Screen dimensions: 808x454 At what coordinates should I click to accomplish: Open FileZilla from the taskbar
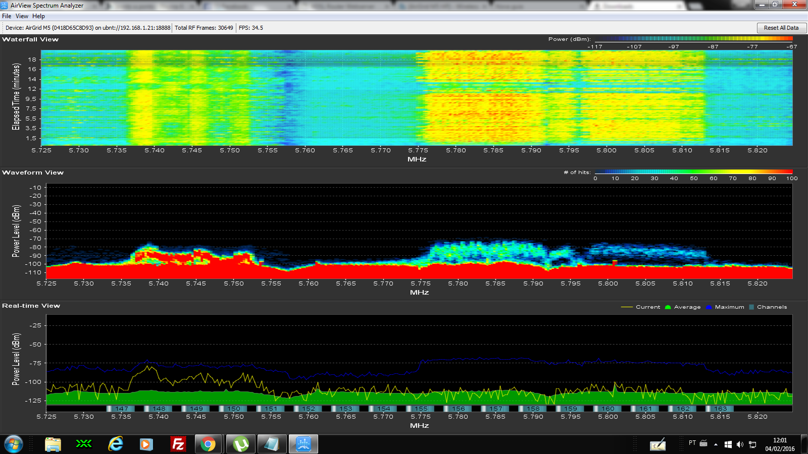[x=178, y=444]
